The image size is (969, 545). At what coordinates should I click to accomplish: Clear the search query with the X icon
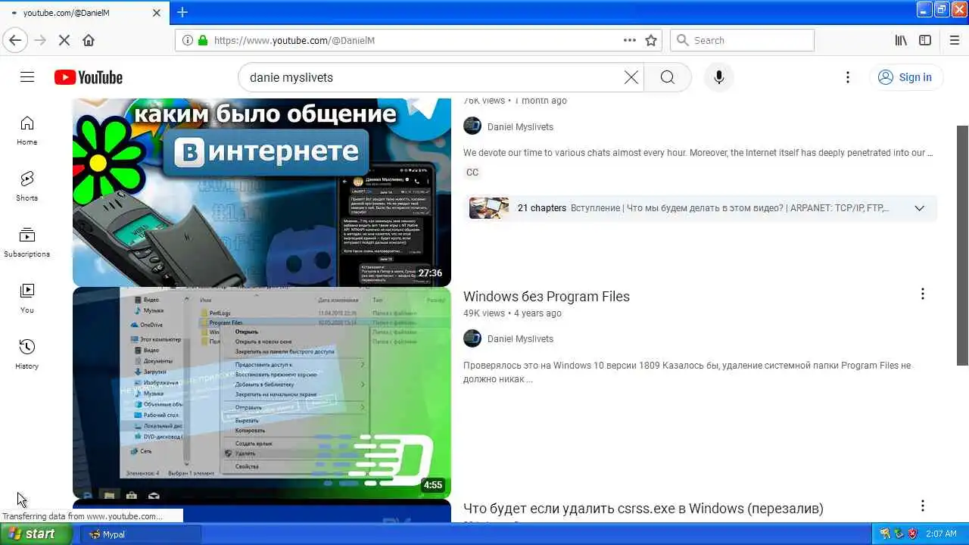pyautogui.click(x=631, y=77)
